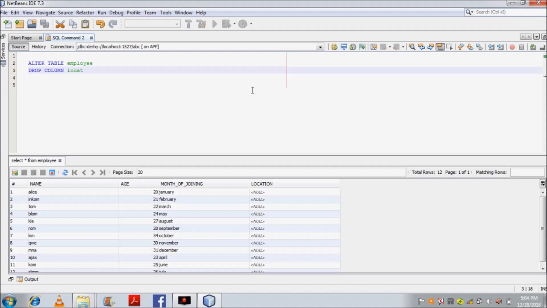Click the Keep Prior Tabs icon
This screenshot has height=308, width=547.
point(362,47)
